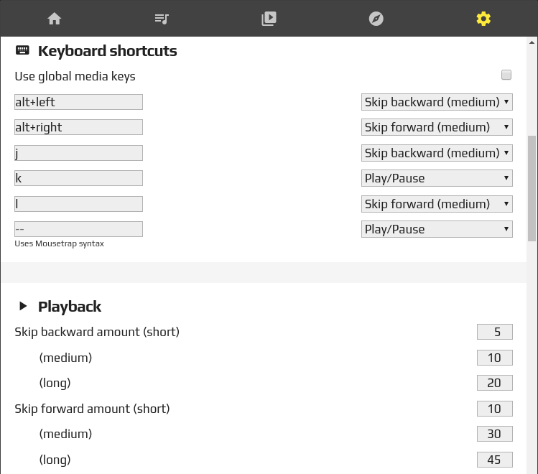The height and width of the screenshot is (474, 538).
Task: Click Skip forward amount (short) value 10
Action: point(495,409)
